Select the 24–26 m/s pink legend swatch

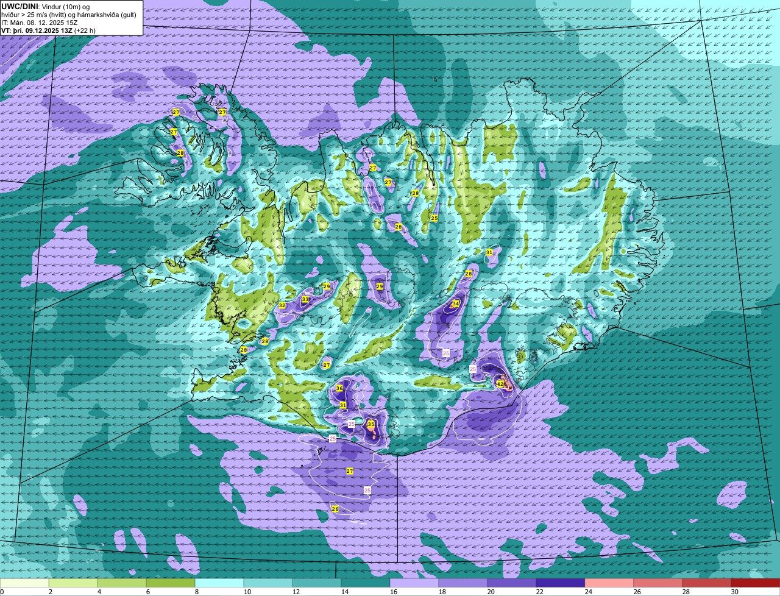click(609, 583)
